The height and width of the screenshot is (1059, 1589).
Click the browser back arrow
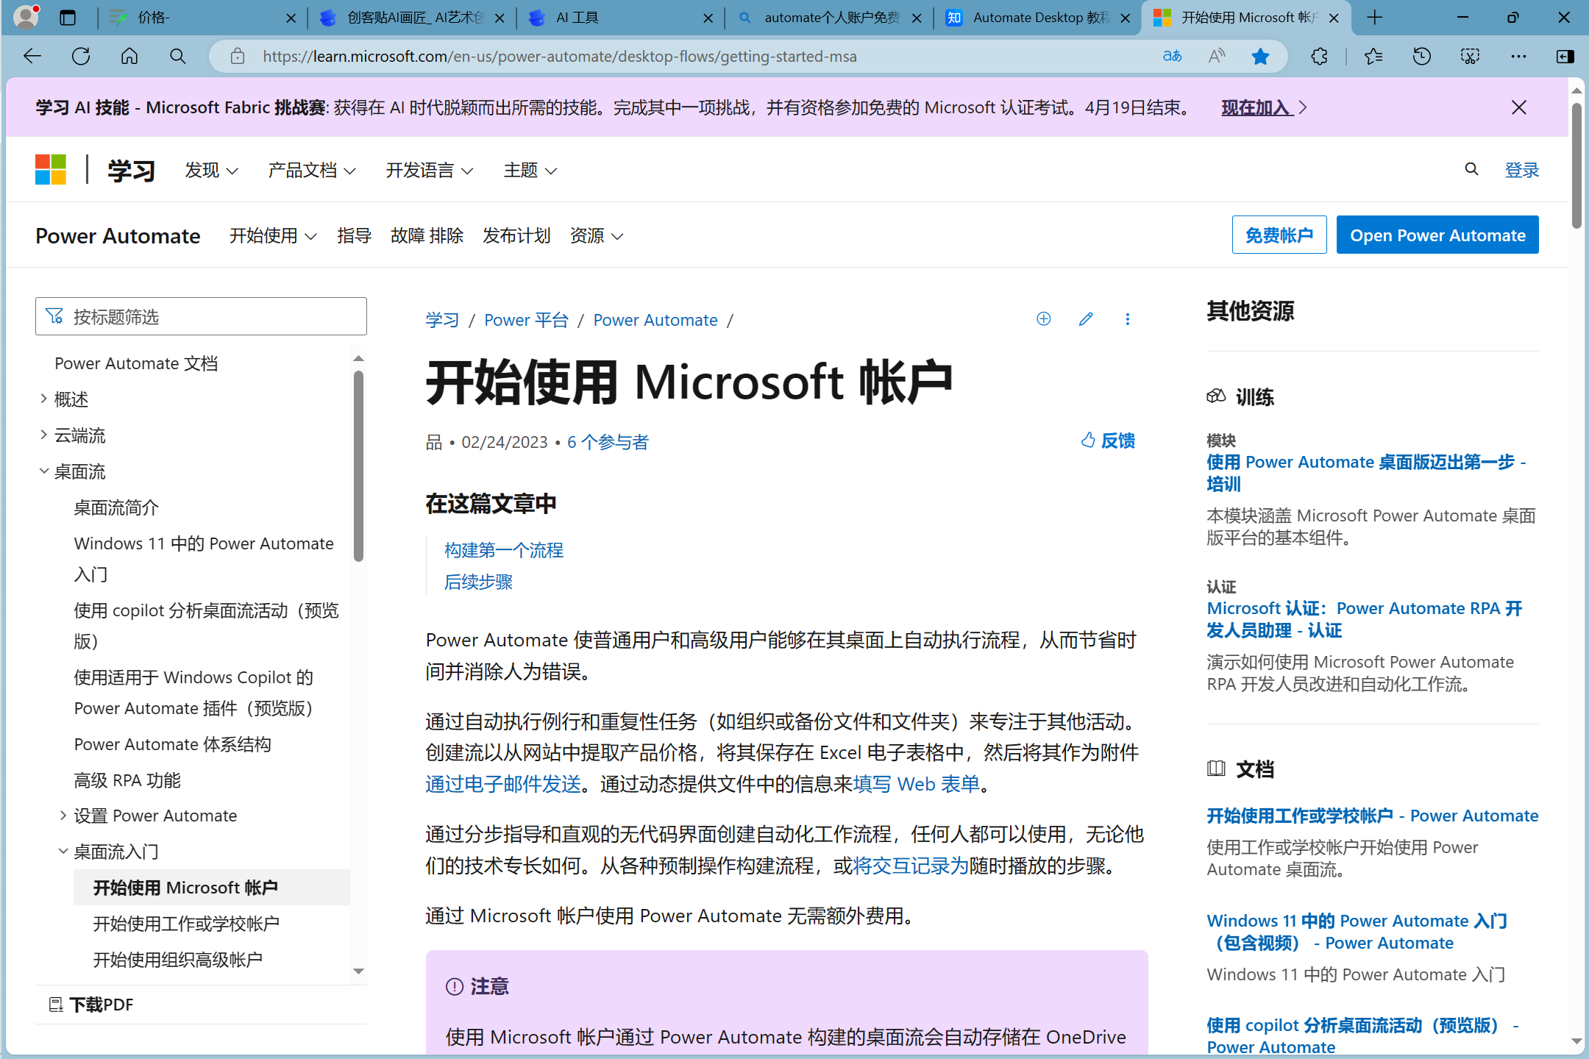pos(32,57)
